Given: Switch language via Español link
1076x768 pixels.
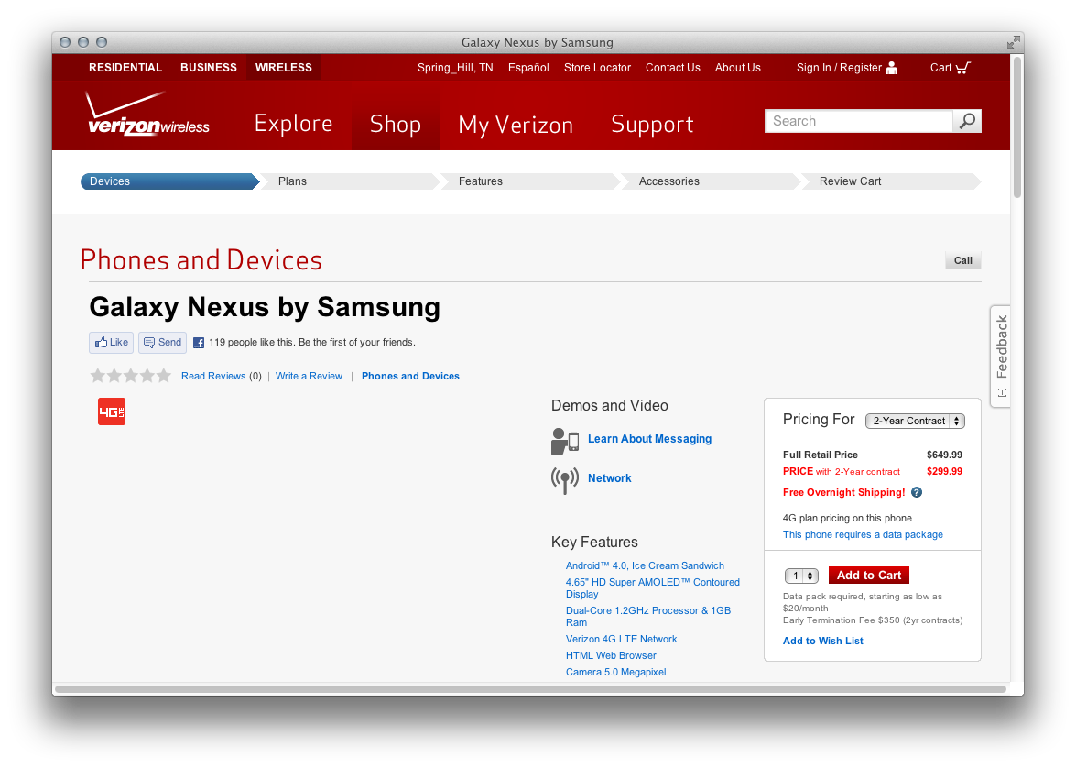Looking at the screenshot, I should coord(528,67).
